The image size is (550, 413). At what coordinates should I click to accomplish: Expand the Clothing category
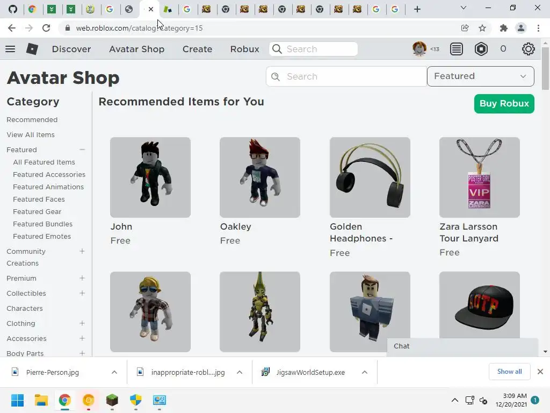click(x=82, y=323)
